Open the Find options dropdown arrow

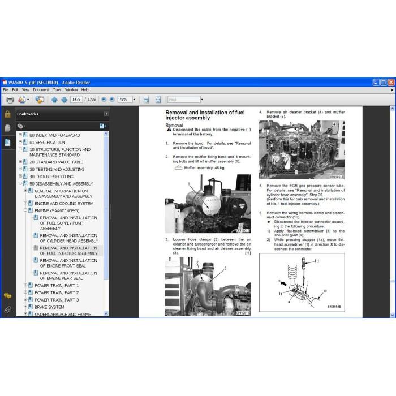tap(202, 100)
